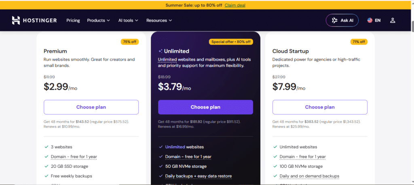Image resolution: width=414 pixels, height=185 pixels.
Task: Click Unlimited plan's Domain - free for 1 year
Action: point(188,156)
